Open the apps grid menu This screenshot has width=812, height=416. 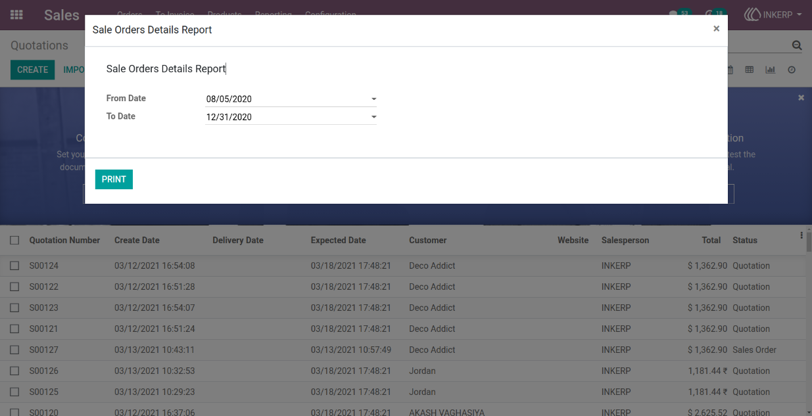coord(16,14)
